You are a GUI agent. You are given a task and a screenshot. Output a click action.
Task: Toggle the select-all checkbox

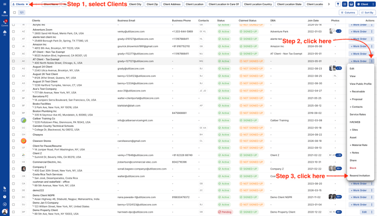(x=15, y=12)
